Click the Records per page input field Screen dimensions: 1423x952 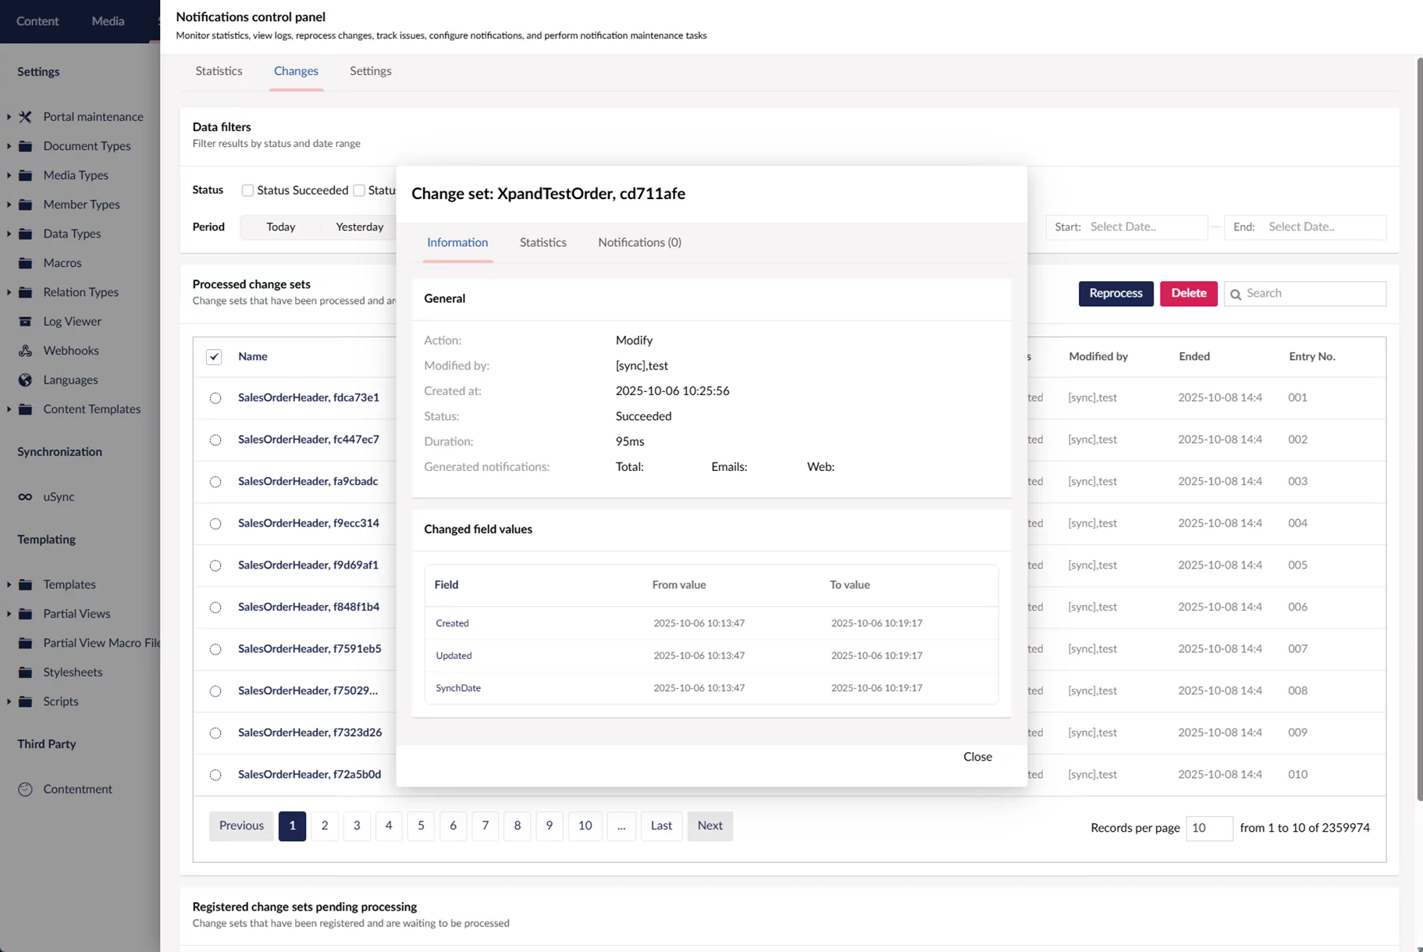click(1208, 828)
